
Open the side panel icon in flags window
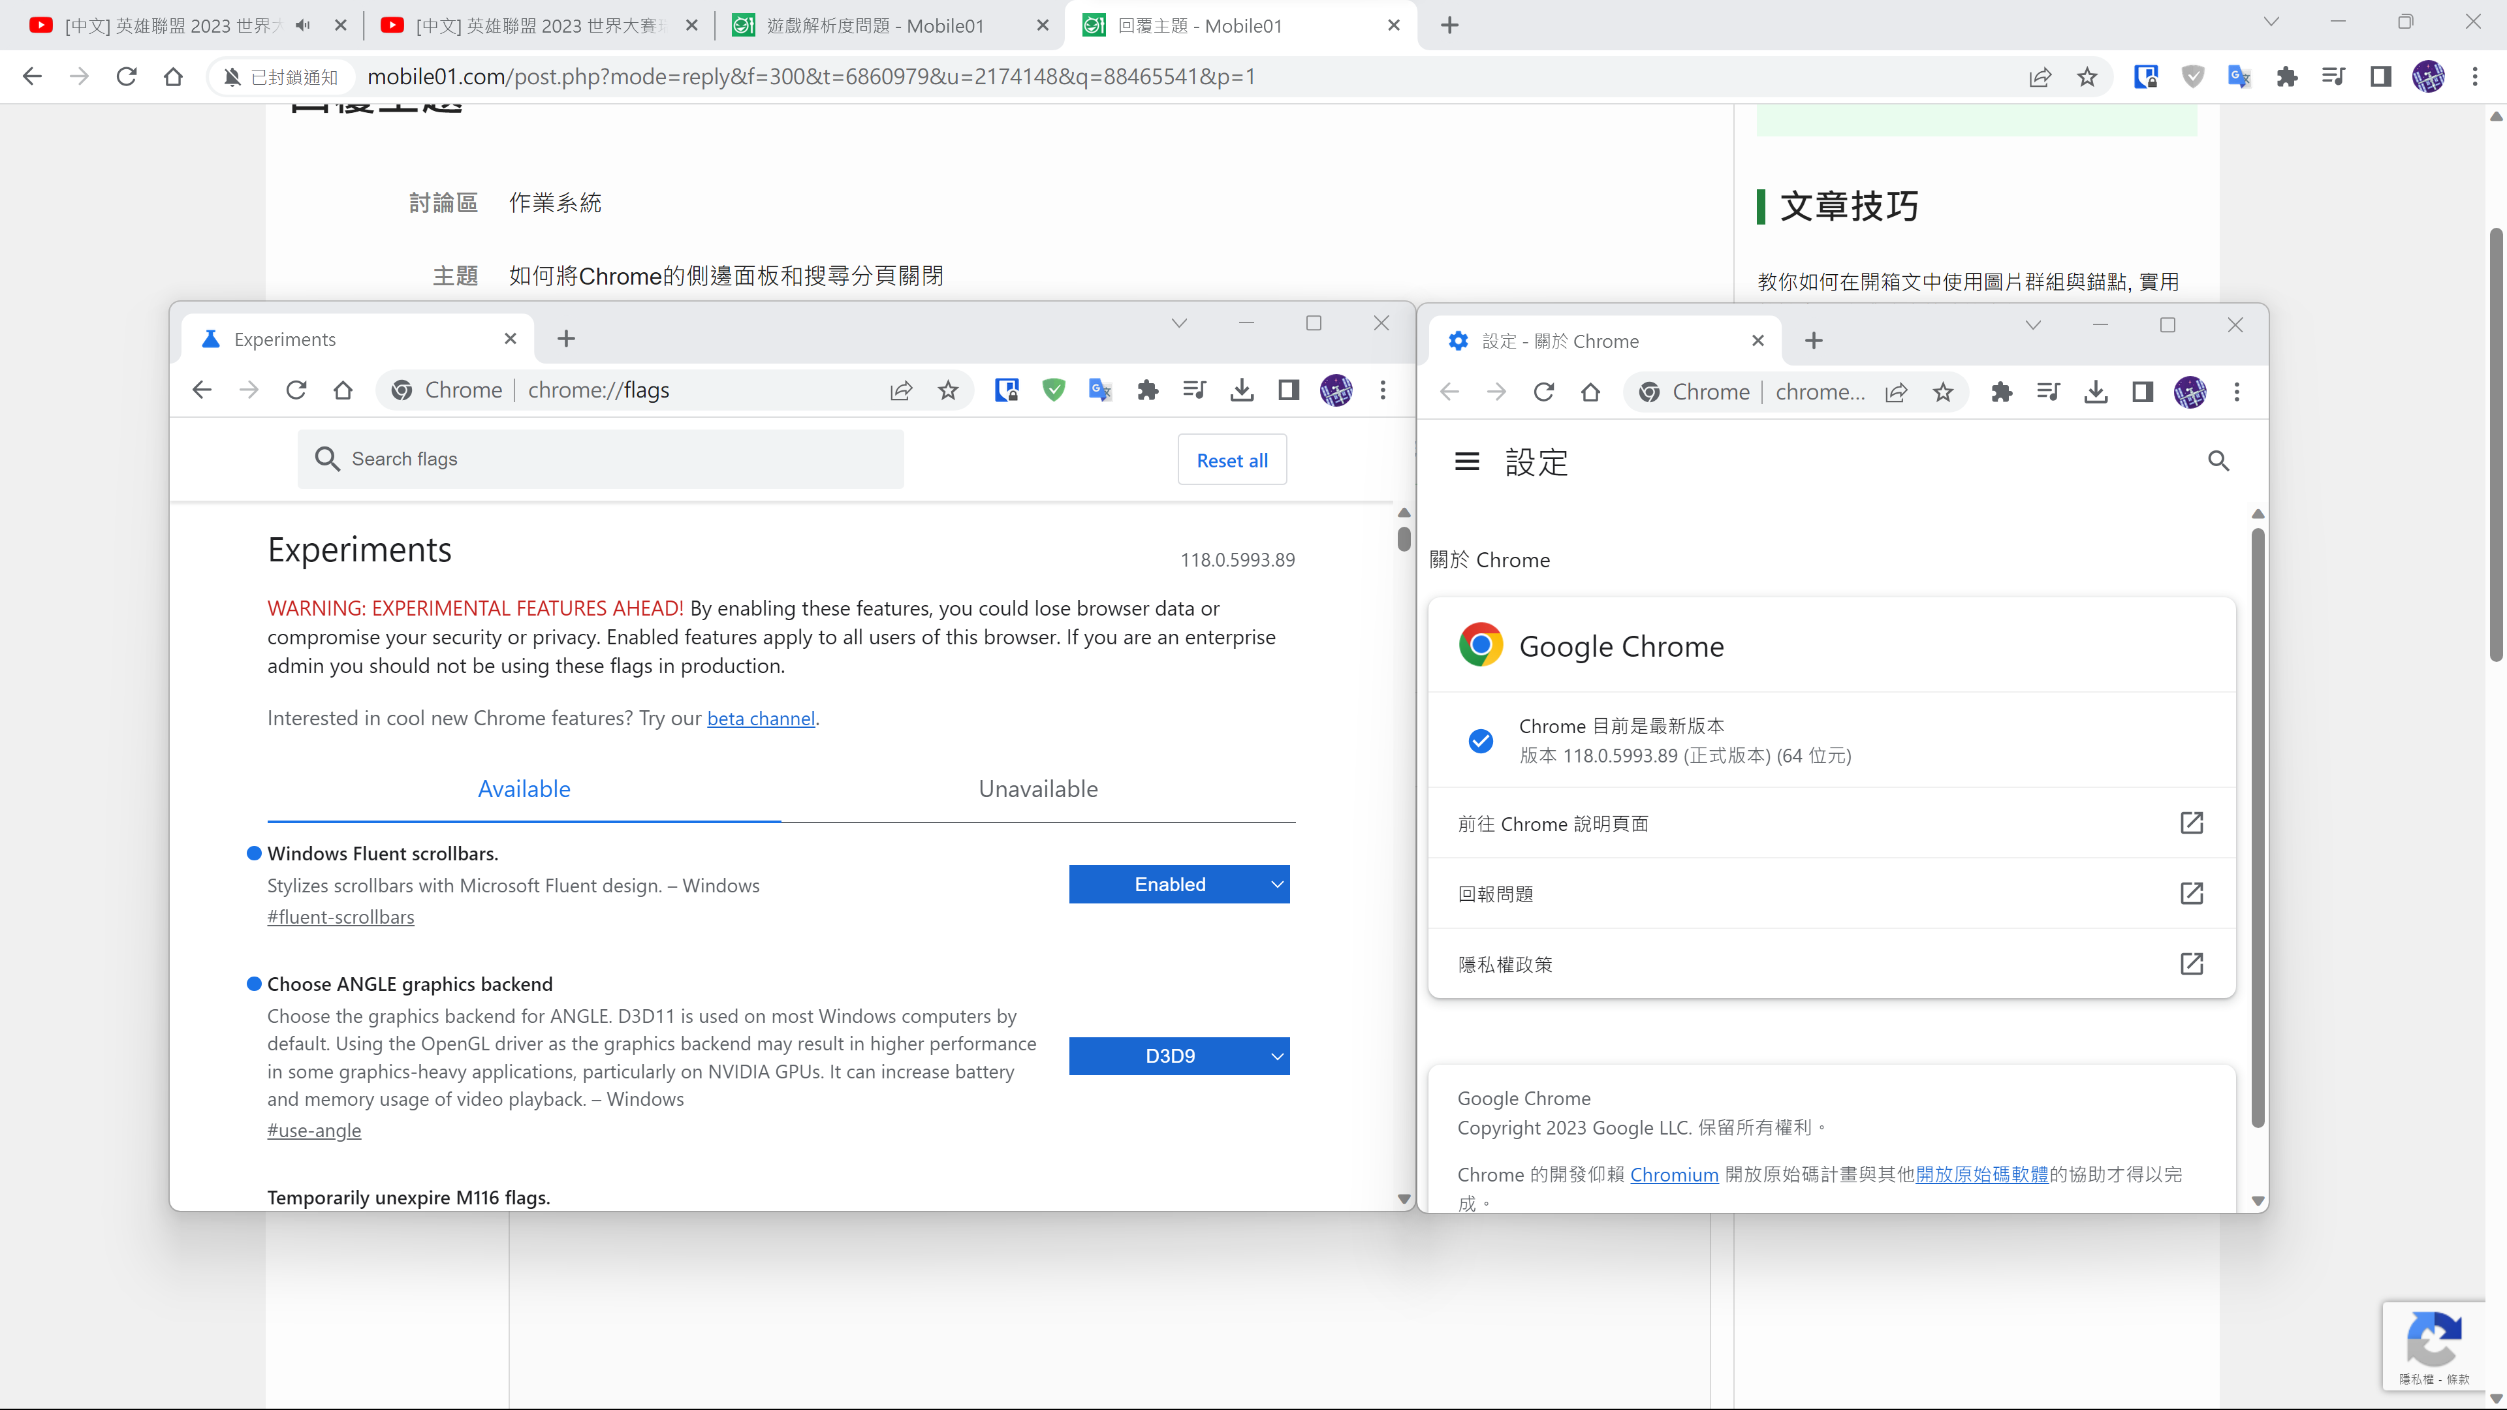pos(1289,390)
